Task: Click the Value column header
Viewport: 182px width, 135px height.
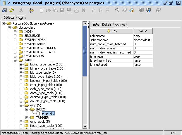Action: [143, 31]
